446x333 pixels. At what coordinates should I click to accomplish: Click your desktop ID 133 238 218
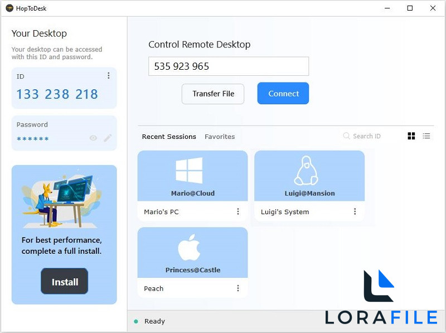57,94
